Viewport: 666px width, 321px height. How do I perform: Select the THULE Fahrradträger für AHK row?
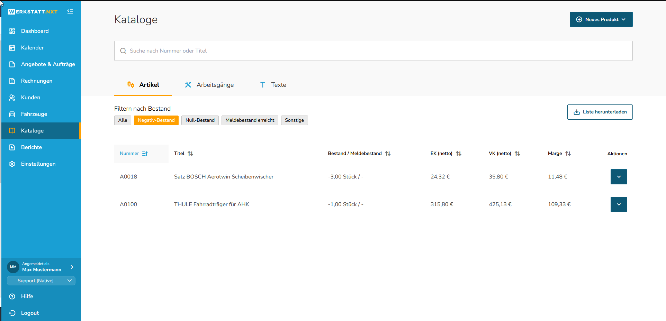point(373,204)
